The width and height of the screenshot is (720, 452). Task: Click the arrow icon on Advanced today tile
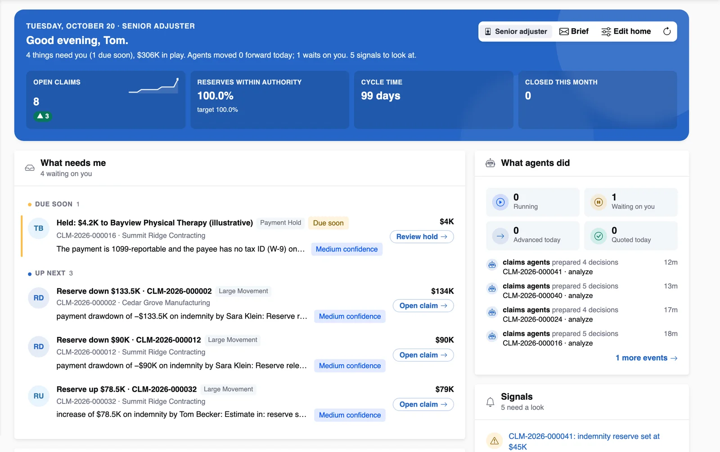500,236
